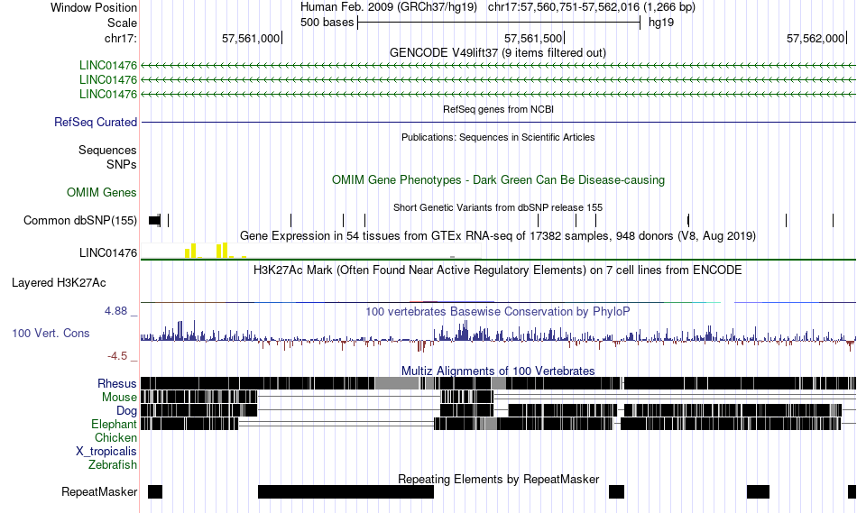The height and width of the screenshot is (513, 857).
Task: Open RefSeq genes from NCBI title
Action: point(498,109)
